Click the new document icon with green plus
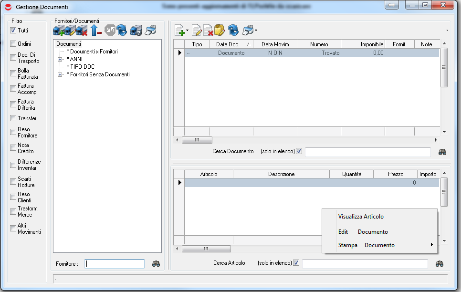This screenshot has width=461, height=292. point(180,31)
